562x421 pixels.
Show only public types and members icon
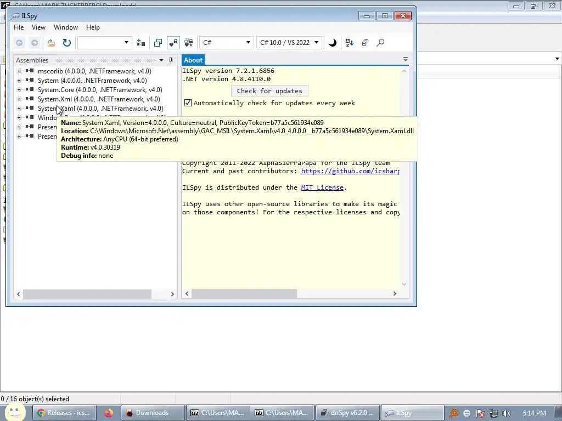click(158, 43)
